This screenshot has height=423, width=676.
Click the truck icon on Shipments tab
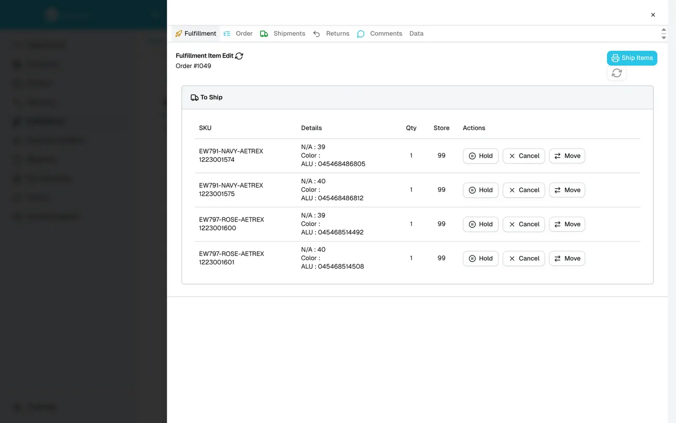[264, 34]
